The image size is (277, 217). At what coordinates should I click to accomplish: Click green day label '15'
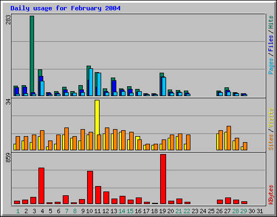130,211
